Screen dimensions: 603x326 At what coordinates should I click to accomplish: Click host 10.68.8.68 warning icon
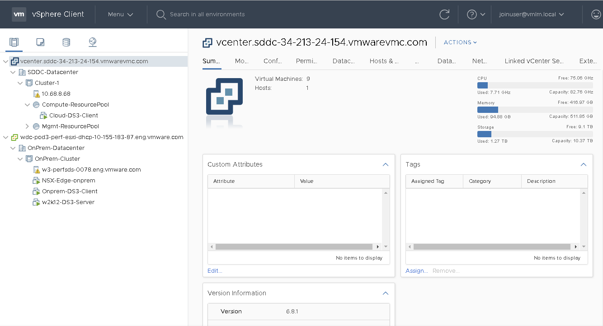[x=37, y=94]
